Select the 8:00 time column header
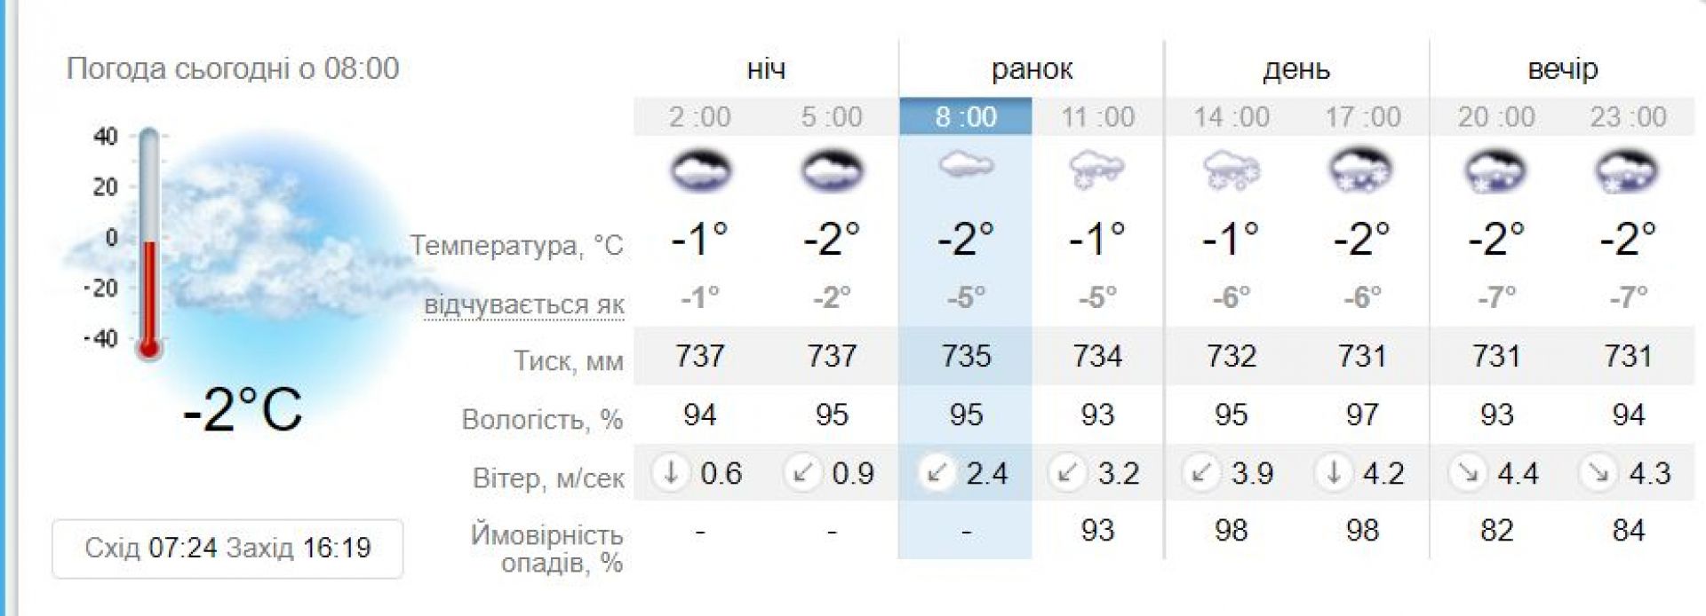 click(966, 116)
